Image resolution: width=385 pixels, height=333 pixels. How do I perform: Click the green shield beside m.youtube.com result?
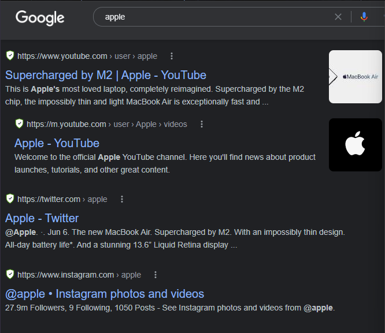[19, 124]
